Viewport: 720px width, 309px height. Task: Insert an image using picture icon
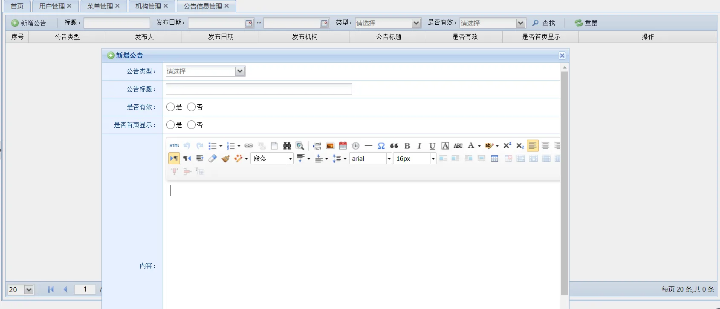tap(330, 146)
